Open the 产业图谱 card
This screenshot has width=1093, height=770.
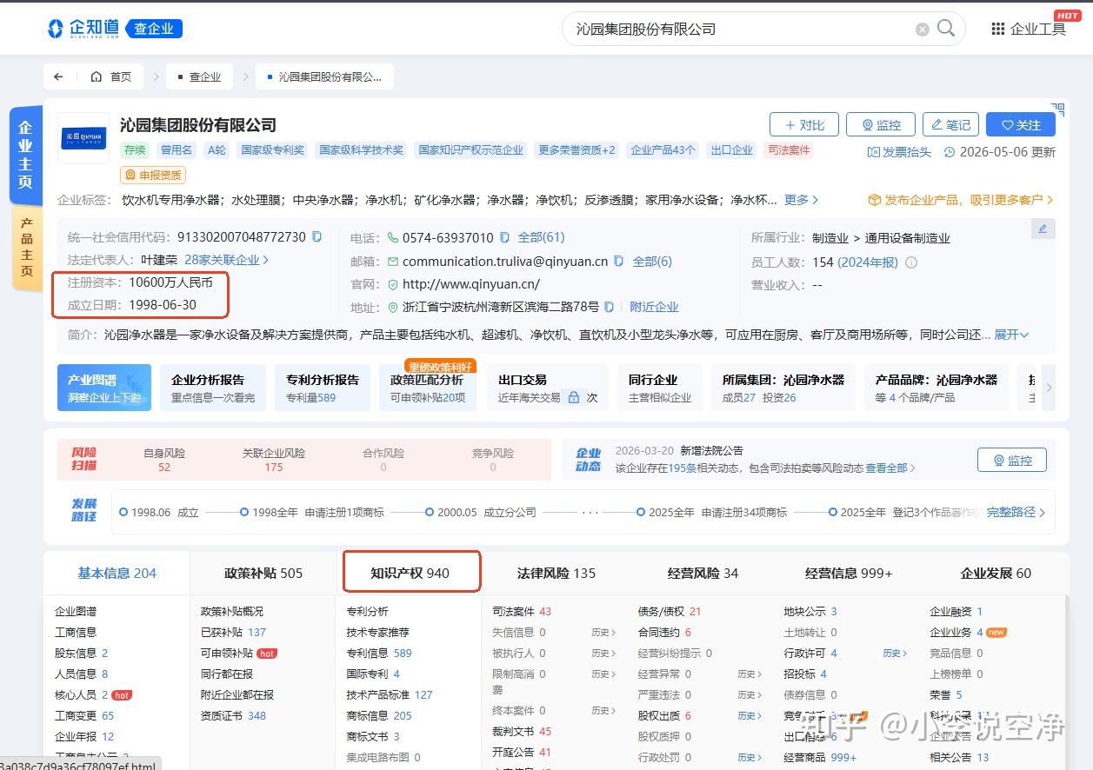tap(104, 388)
